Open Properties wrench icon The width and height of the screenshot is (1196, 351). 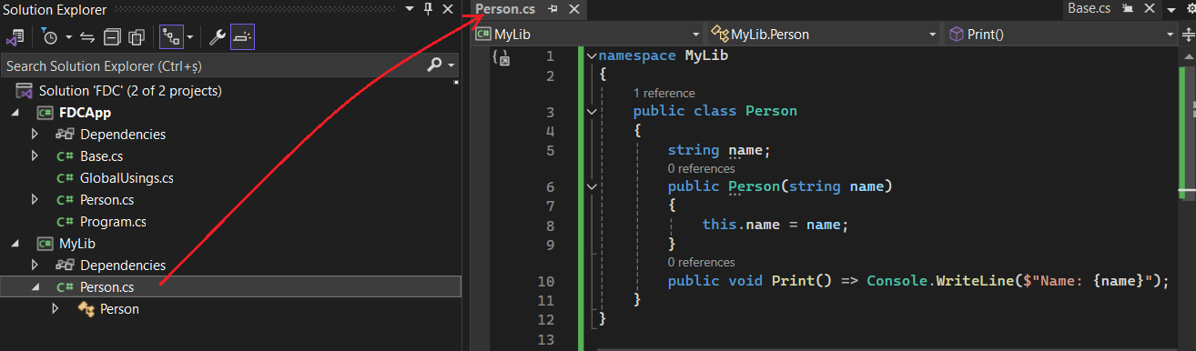(x=218, y=37)
